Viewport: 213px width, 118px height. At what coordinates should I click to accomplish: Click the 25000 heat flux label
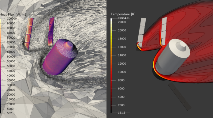coord(11,90)
